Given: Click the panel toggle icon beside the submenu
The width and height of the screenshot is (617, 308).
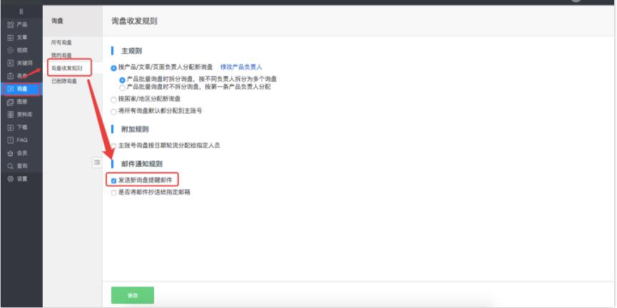Looking at the screenshot, I should [x=97, y=163].
